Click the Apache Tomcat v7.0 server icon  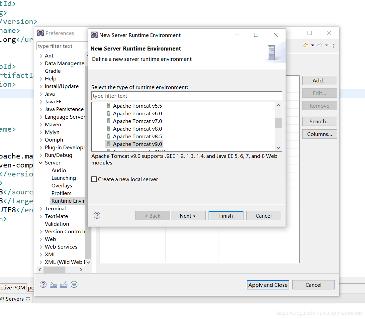coord(109,121)
